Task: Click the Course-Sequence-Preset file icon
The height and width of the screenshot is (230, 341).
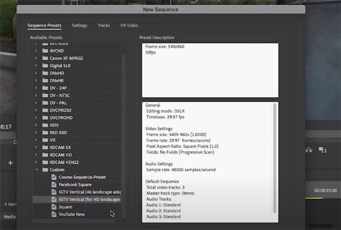Action: tap(54, 177)
